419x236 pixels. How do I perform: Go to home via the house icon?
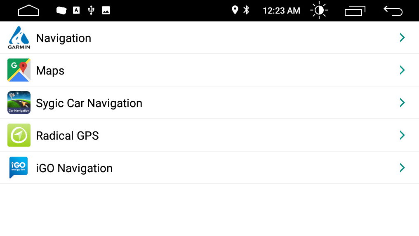tap(28, 10)
